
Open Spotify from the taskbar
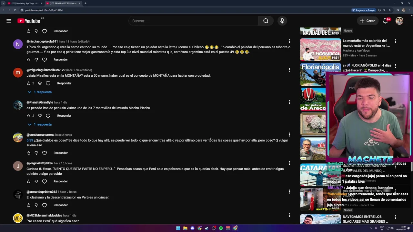tap(221, 228)
